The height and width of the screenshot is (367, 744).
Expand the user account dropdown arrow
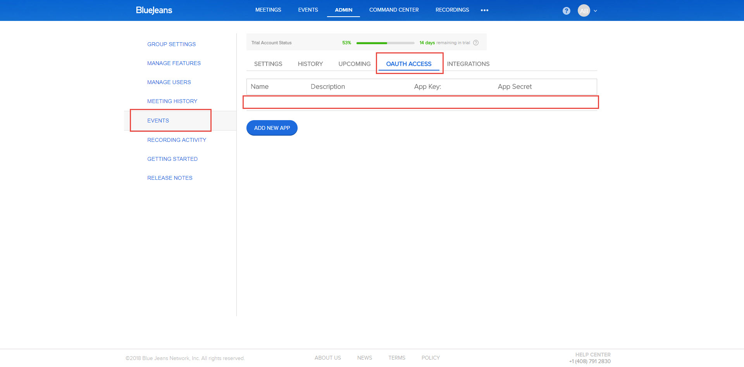click(595, 11)
